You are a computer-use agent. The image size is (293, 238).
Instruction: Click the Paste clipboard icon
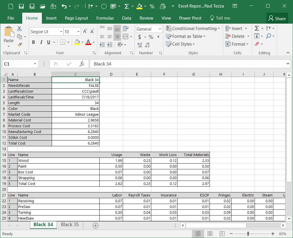click(9, 32)
